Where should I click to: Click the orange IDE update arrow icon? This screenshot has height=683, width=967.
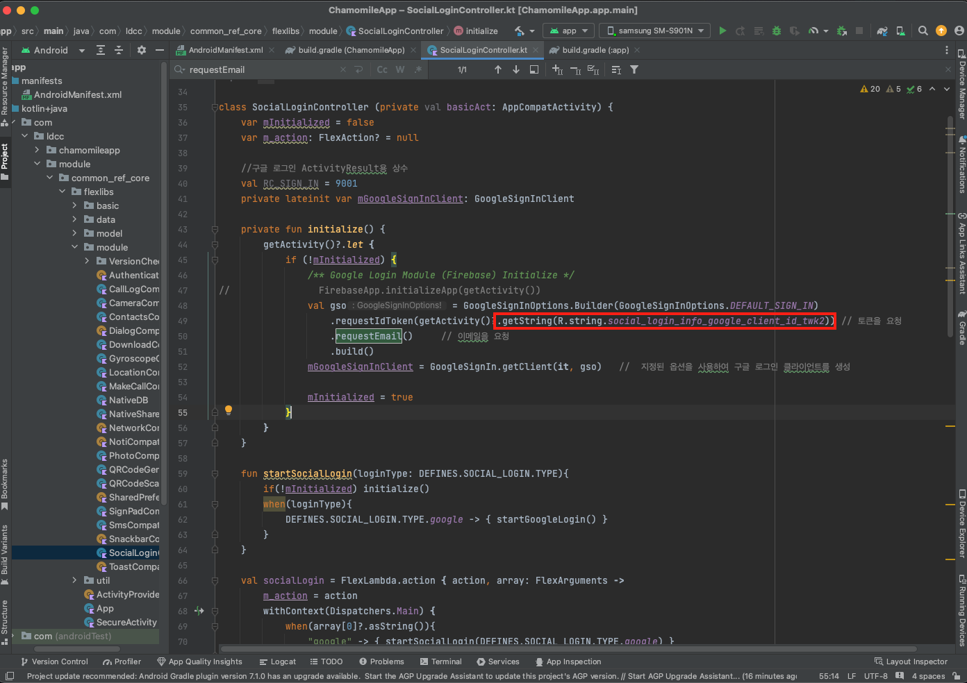pos(941,31)
